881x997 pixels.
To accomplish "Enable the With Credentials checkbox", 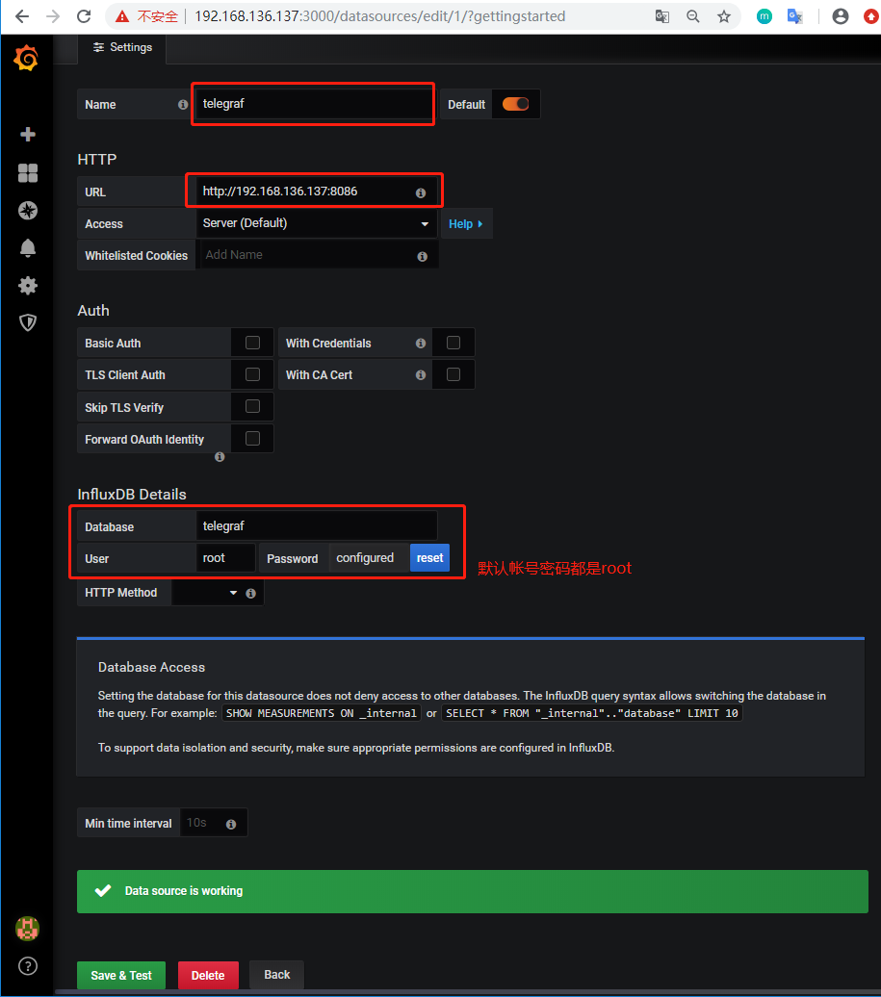I will pyautogui.click(x=453, y=343).
